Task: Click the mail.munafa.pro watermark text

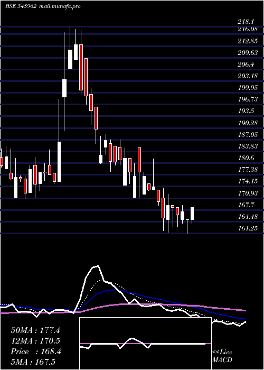Action: point(59,6)
